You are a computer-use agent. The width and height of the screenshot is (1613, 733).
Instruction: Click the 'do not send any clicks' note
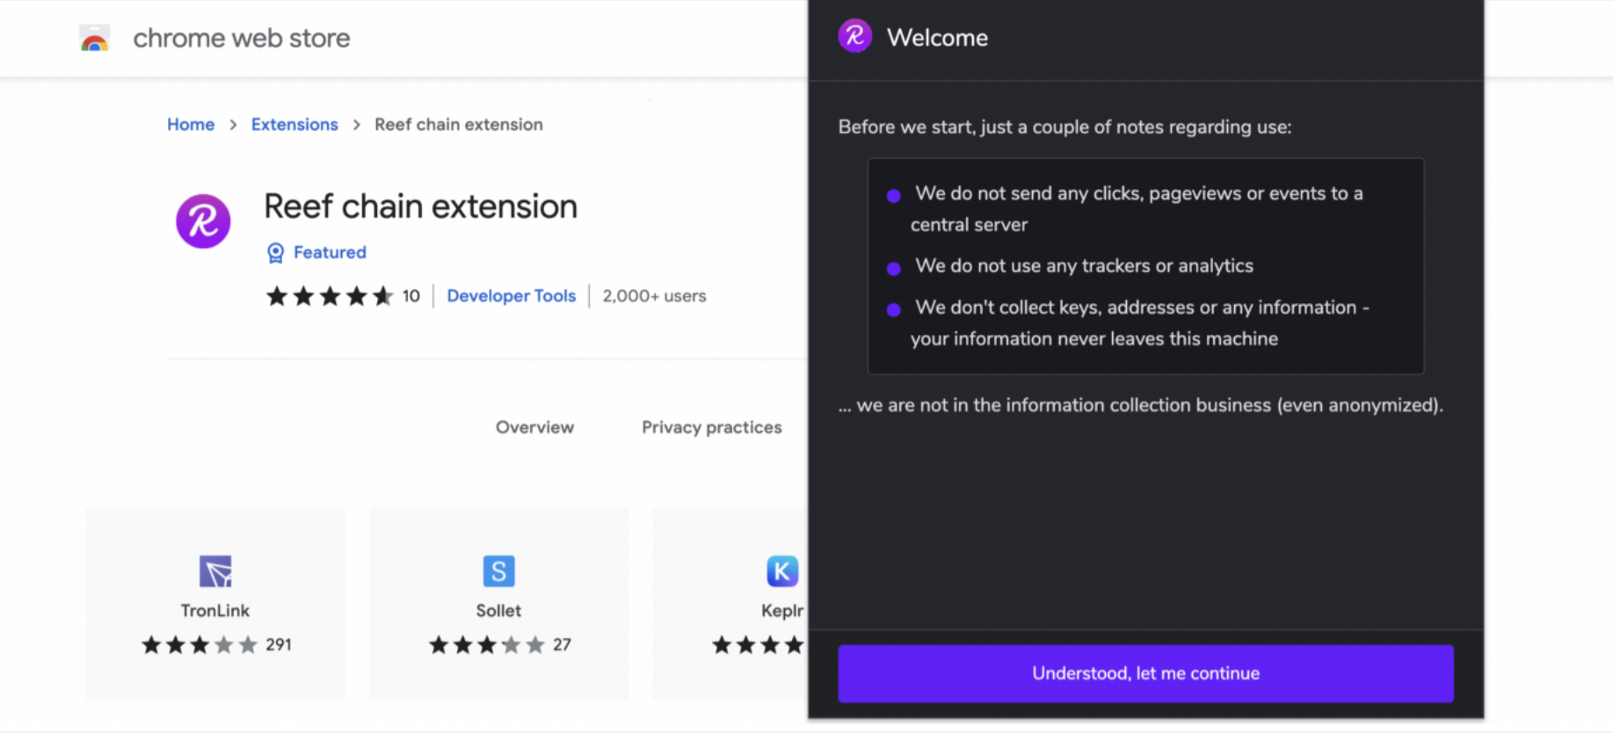(1137, 209)
